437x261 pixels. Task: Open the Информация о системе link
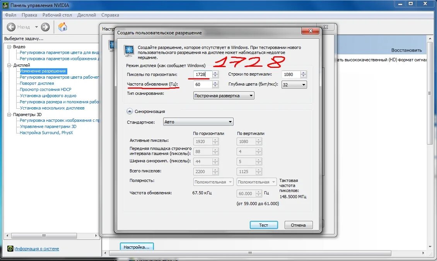point(36,249)
